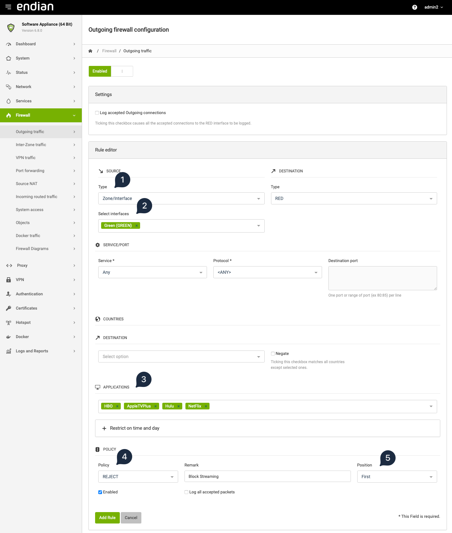Open the Service Any dropdown

coord(152,272)
